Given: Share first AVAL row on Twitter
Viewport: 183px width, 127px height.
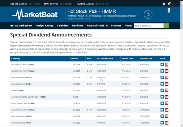Looking at the screenshot, I should 162,64.
